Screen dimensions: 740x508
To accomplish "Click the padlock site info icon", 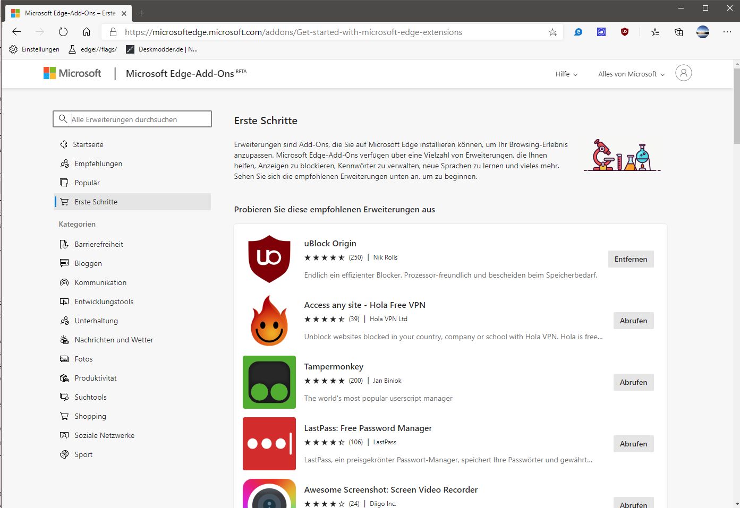I will pyautogui.click(x=113, y=32).
